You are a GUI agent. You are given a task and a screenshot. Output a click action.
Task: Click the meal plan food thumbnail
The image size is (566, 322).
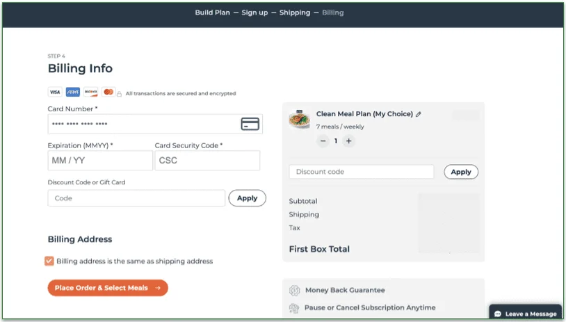[x=300, y=119]
